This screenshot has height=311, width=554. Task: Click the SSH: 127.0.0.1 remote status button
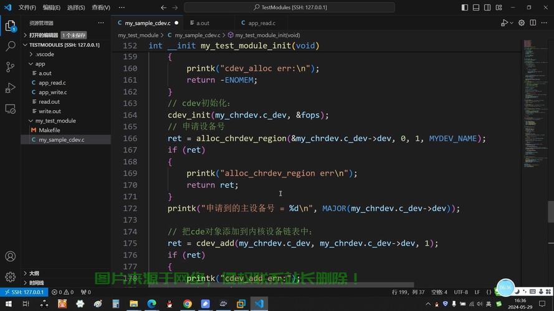pos(24,292)
